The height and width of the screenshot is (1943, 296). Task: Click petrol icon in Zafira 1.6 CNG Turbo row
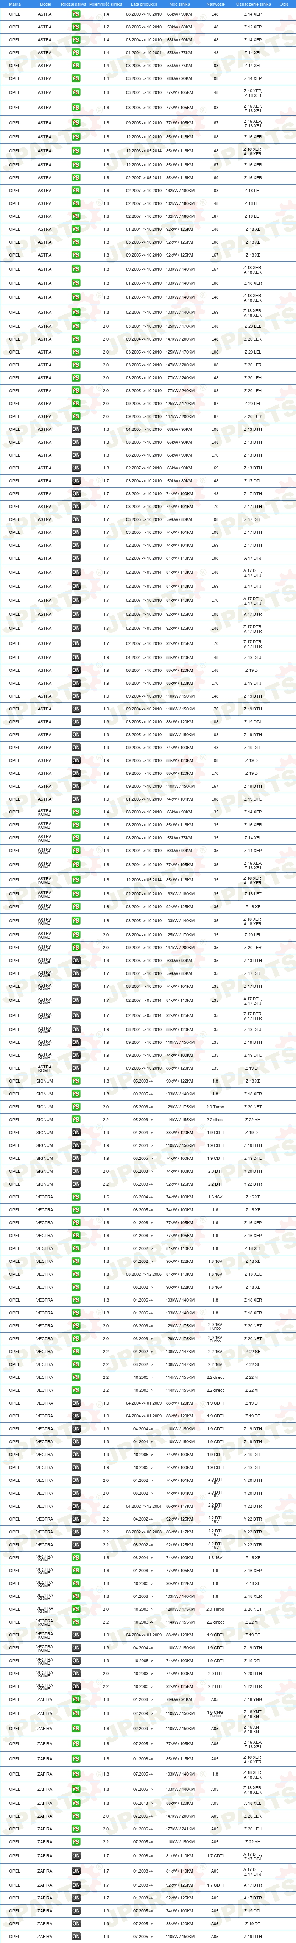(76, 1713)
